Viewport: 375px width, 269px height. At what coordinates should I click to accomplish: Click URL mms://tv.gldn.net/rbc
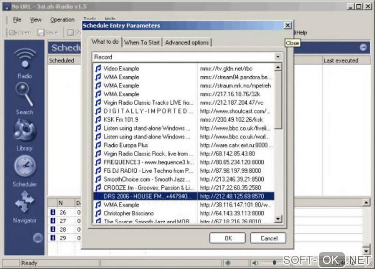tap(226, 69)
